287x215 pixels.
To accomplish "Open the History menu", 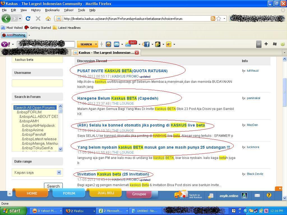I will tap(36, 10).
